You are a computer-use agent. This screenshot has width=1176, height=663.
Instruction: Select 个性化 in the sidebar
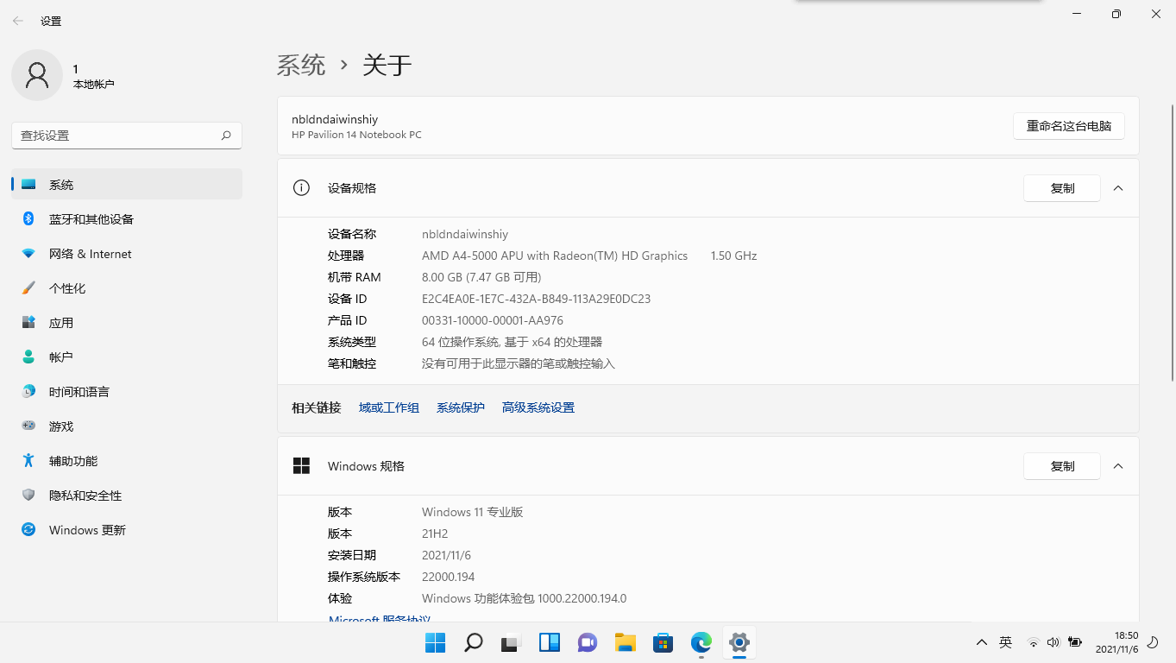pos(127,288)
